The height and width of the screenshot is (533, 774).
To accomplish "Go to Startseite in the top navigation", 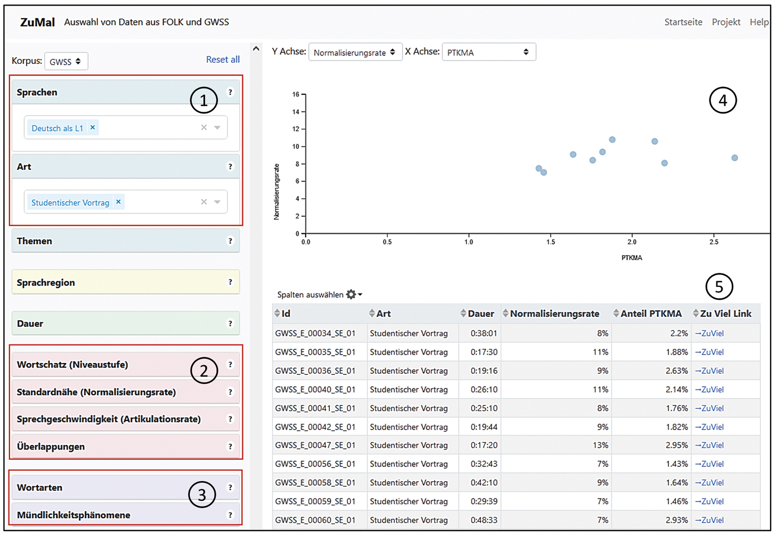I will click(x=683, y=22).
